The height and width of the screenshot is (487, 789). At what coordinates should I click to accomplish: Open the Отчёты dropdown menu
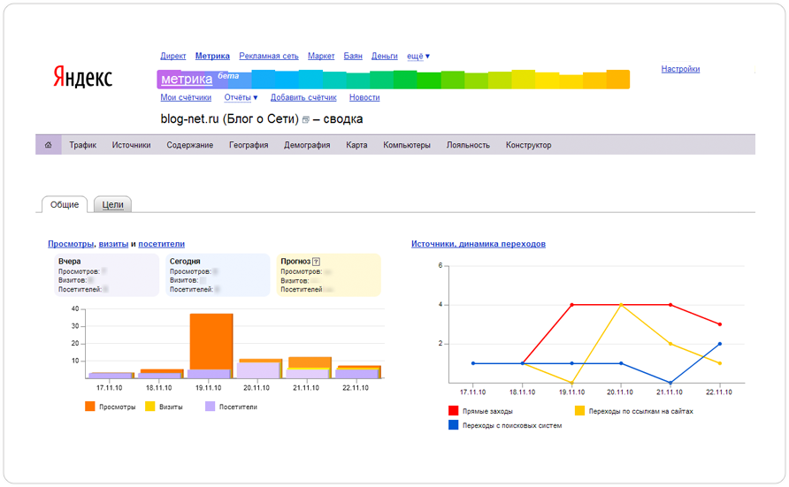click(241, 97)
